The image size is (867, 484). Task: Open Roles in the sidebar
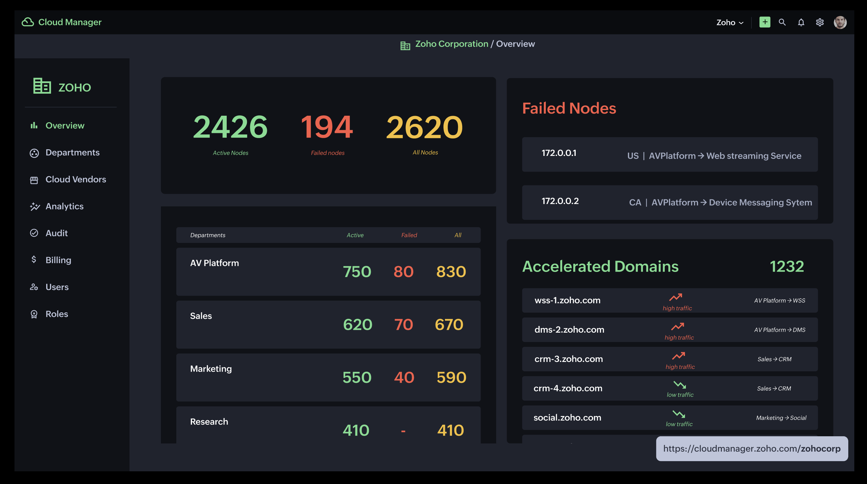pyautogui.click(x=57, y=314)
